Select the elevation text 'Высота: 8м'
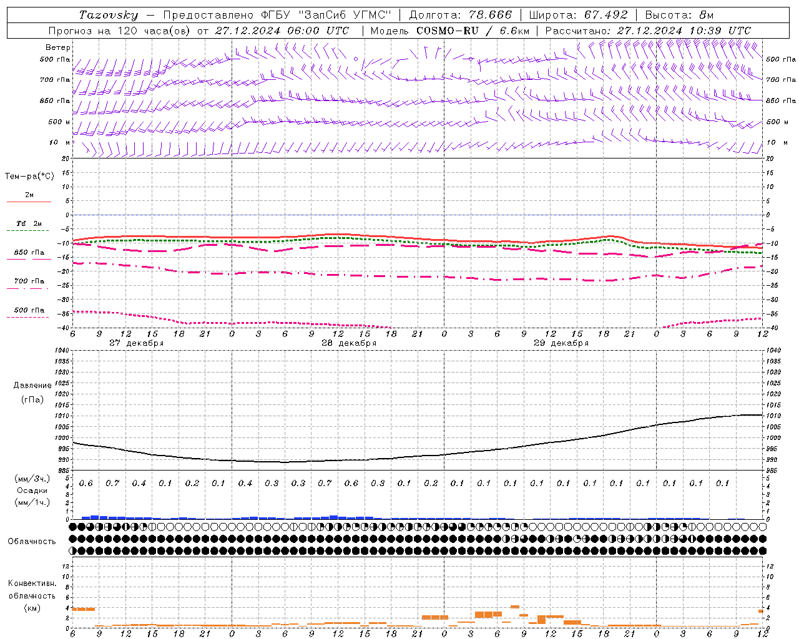 (679, 15)
